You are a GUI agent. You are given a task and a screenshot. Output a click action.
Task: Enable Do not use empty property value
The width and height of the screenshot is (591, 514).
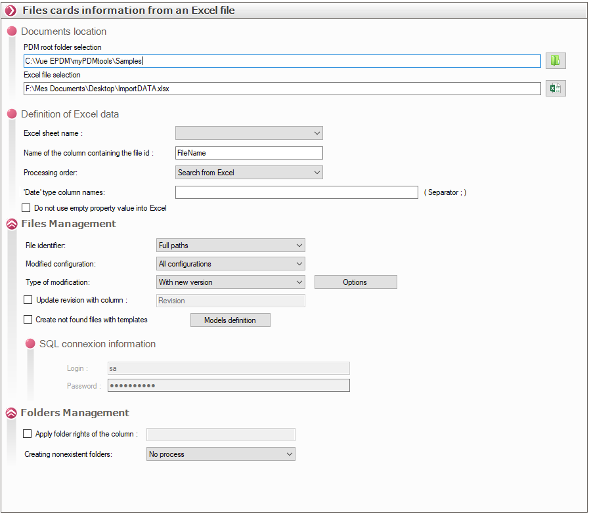point(26,208)
